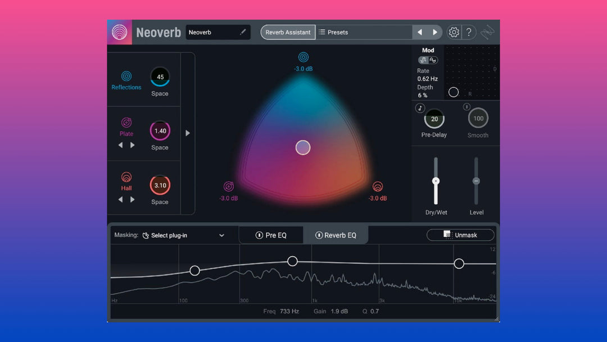This screenshot has width=607, height=342.
Task: Expand the advanced engine panel arrow
Action: click(x=188, y=133)
